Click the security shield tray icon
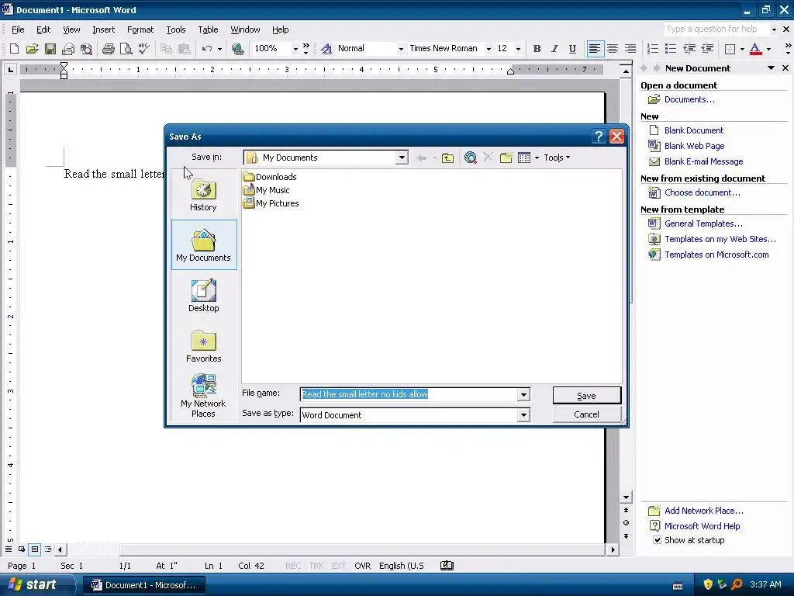The image size is (794, 596). tap(708, 584)
